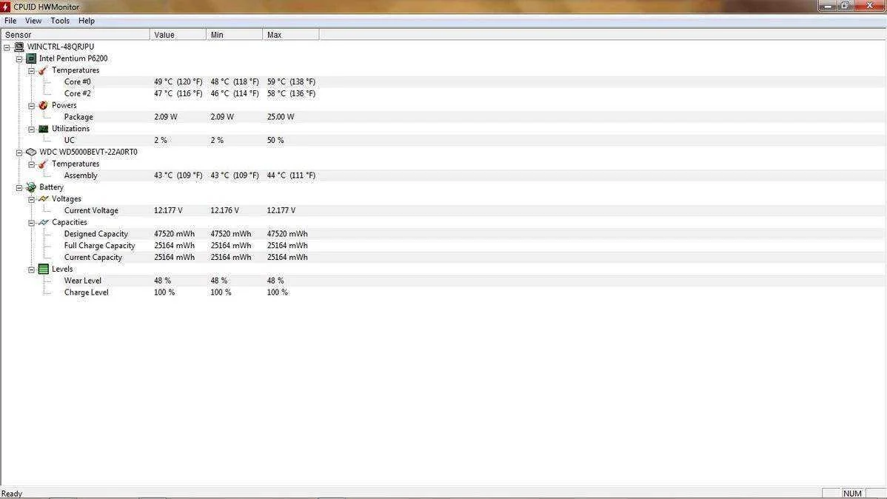Screen dimensions: 887x499
Task: Minimize the HWMonitor window
Action: tap(828, 6)
